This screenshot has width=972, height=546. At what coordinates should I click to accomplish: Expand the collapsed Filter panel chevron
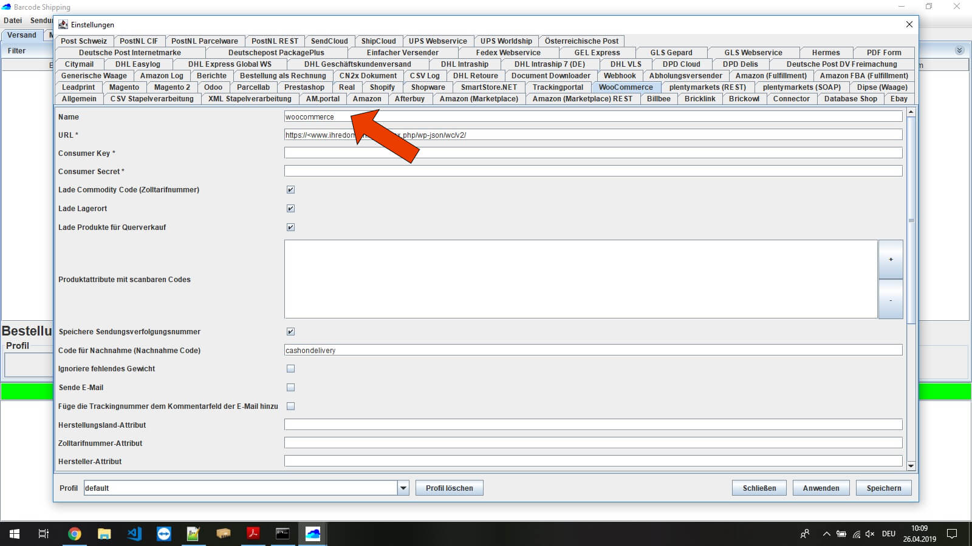tap(959, 50)
